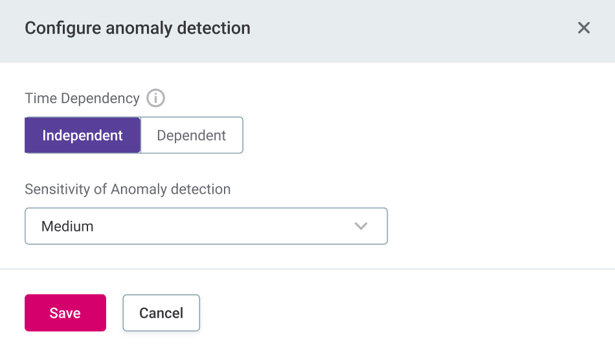Click the chevron arrow in sensitivity dropdown
615x350 pixels.
[361, 226]
